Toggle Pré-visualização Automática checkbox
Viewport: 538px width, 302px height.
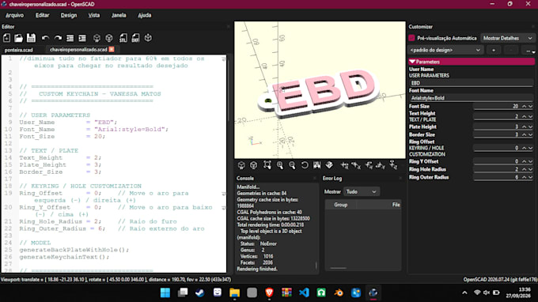(x=411, y=38)
